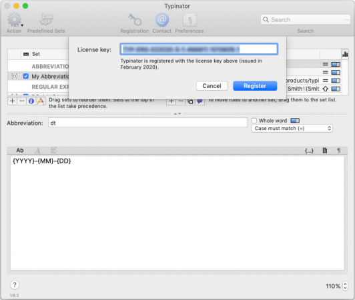Click the Typinator is registered message text

191,64
